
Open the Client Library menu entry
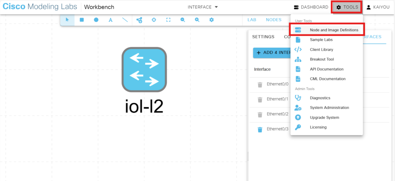click(326, 50)
